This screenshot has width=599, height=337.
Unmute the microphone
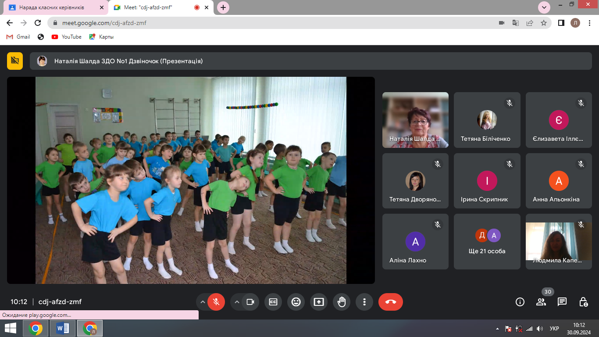[x=216, y=302]
